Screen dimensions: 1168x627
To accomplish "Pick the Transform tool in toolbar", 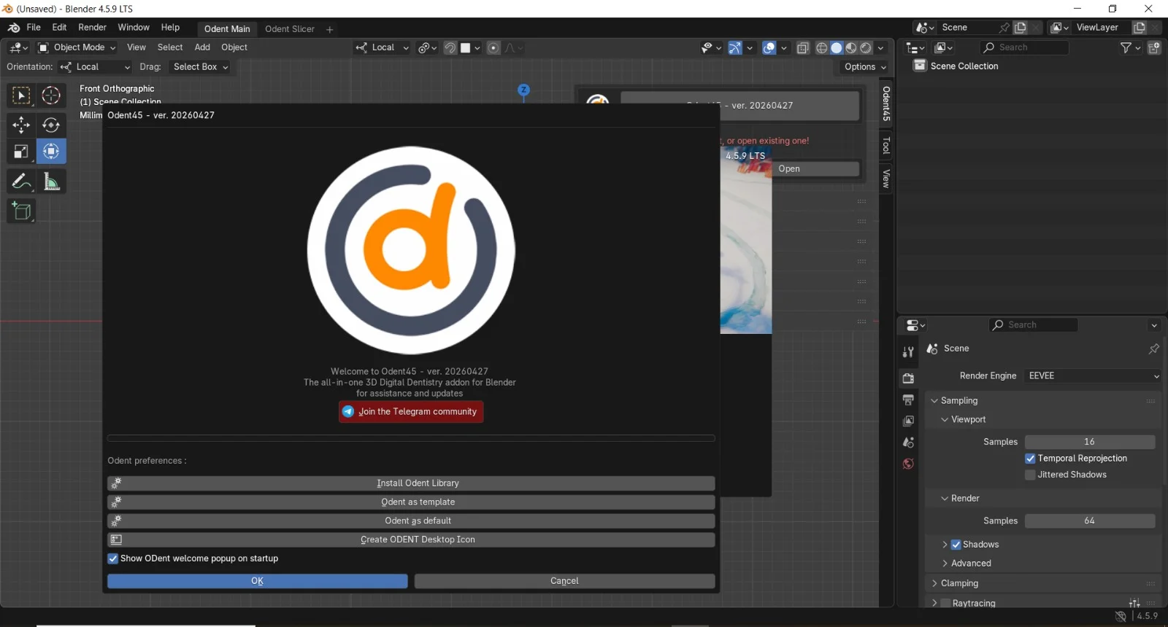I will click(51, 152).
